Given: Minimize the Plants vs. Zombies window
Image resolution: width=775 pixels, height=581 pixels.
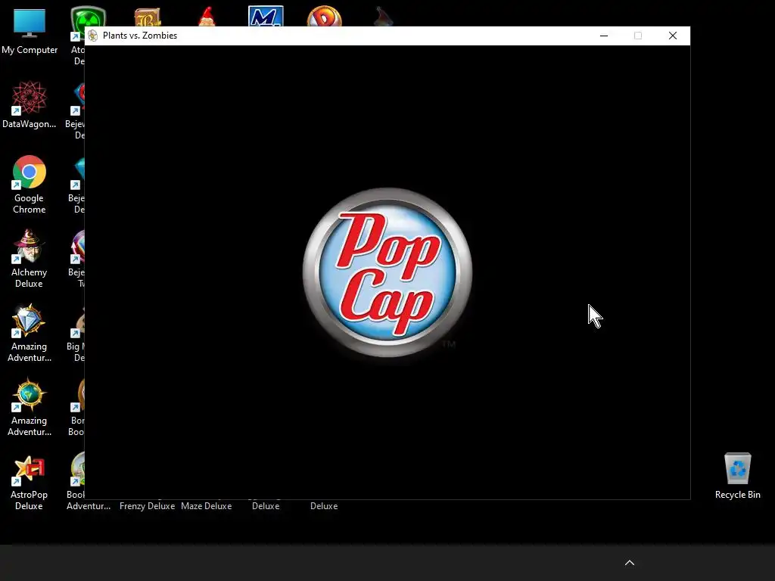Looking at the screenshot, I should coord(603,36).
